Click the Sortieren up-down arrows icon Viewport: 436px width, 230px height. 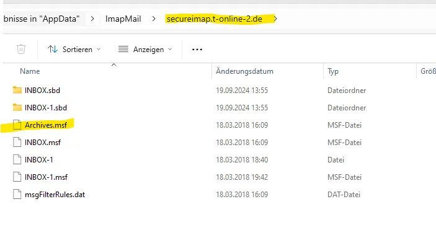click(x=53, y=49)
